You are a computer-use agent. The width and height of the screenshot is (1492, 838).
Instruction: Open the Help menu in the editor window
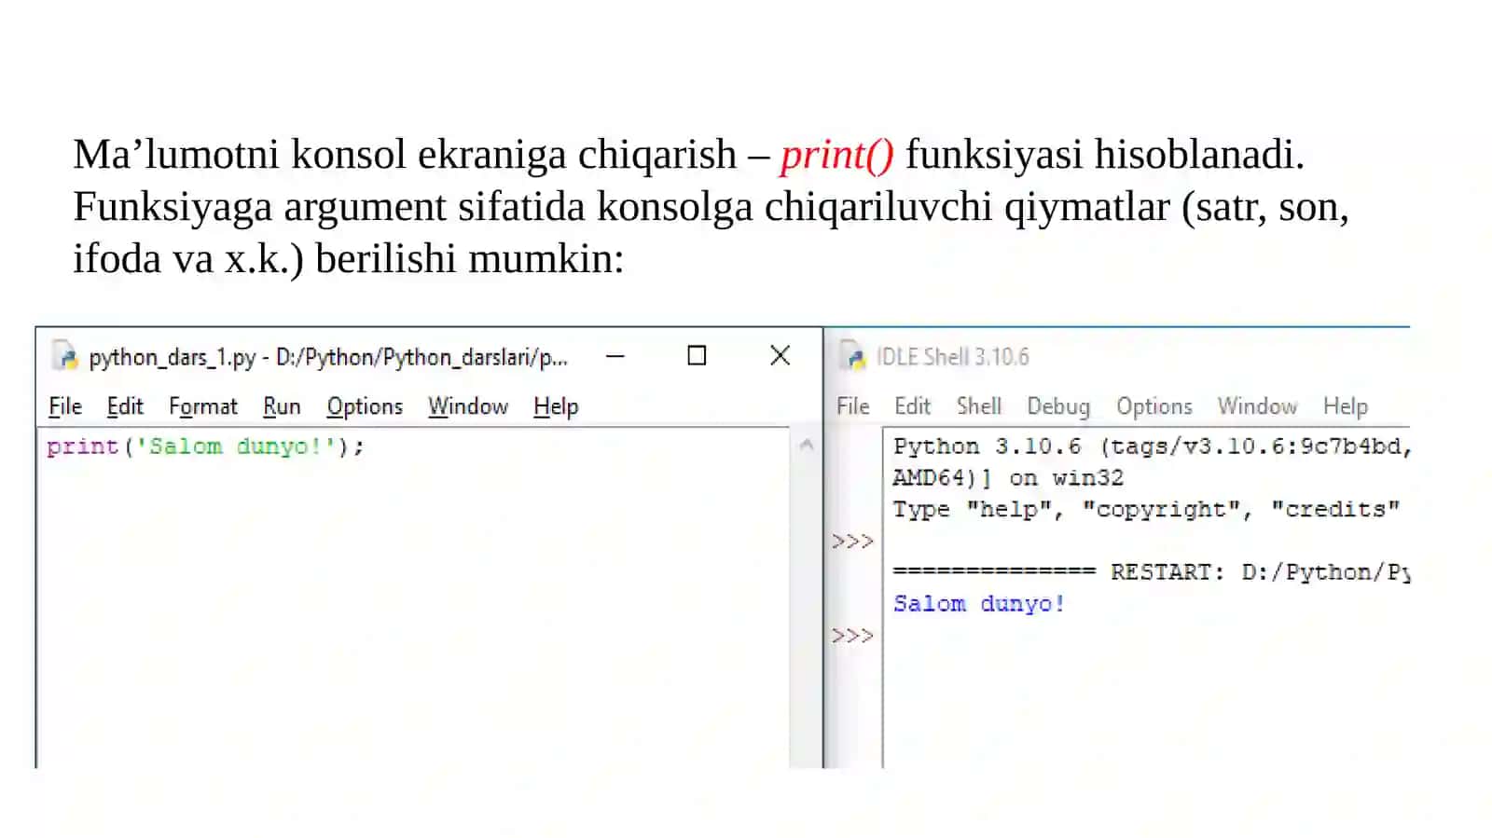[556, 406]
